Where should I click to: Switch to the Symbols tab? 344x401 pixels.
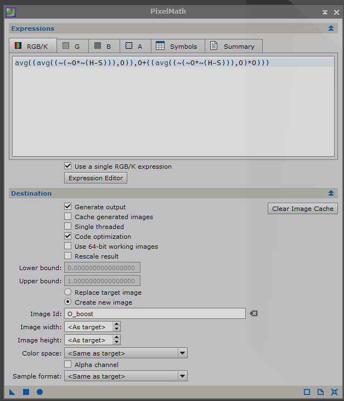click(178, 46)
